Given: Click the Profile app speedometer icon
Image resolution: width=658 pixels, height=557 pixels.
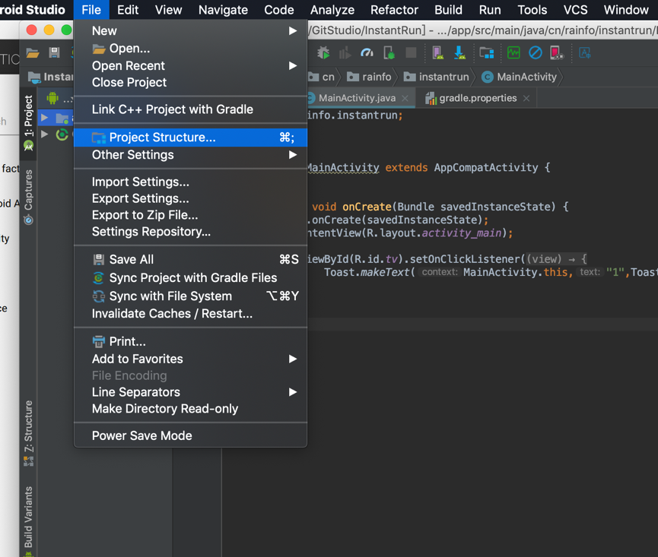Looking at the screenshot, I should tap(367, 52).
